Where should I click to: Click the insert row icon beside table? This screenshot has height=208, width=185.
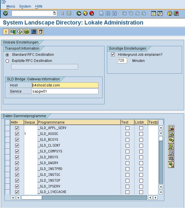(171, 134)
